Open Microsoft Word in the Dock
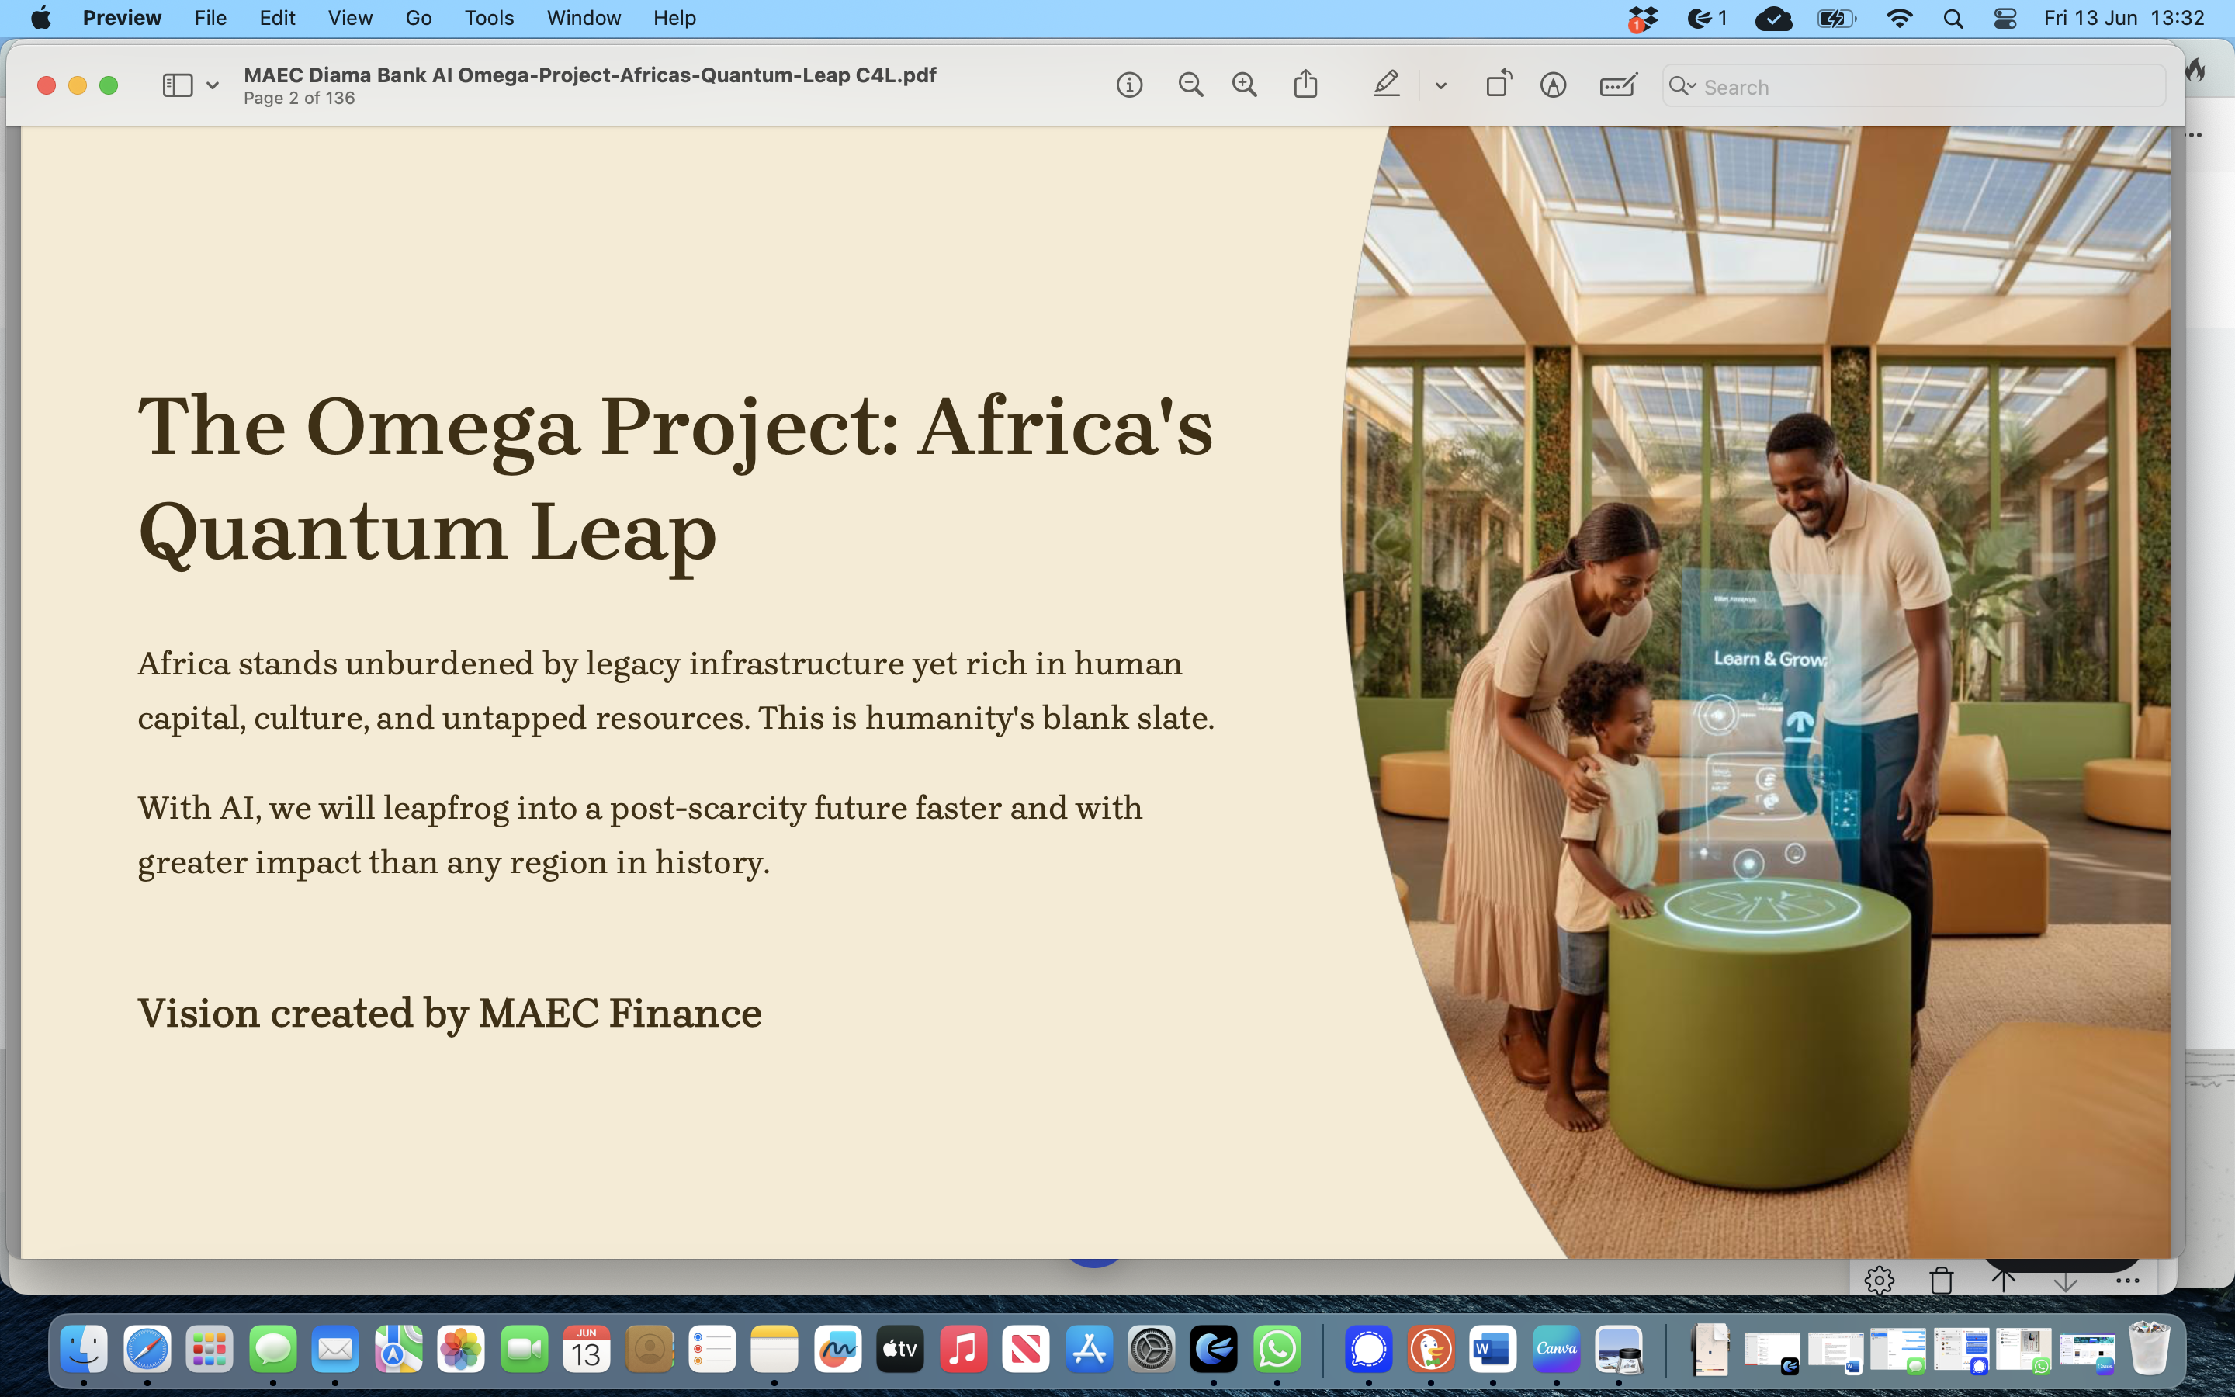Screen dimensions: 2235x1397 [x=1492, y=1349]
